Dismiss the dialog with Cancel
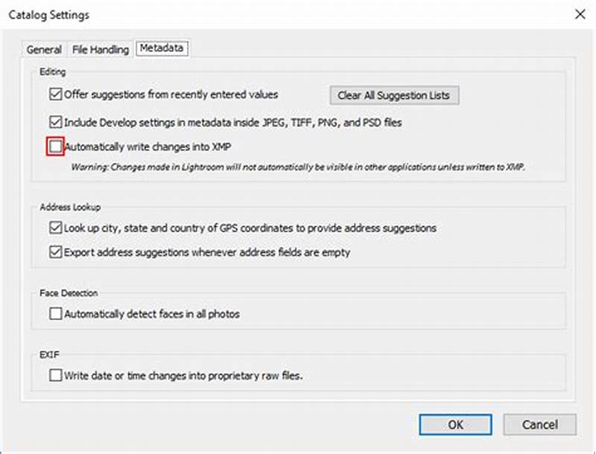596x454 pixels. tap(539, 424)
